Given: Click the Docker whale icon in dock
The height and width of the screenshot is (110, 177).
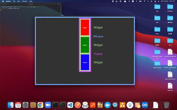Looking at the screenshot, I should 107,105.
